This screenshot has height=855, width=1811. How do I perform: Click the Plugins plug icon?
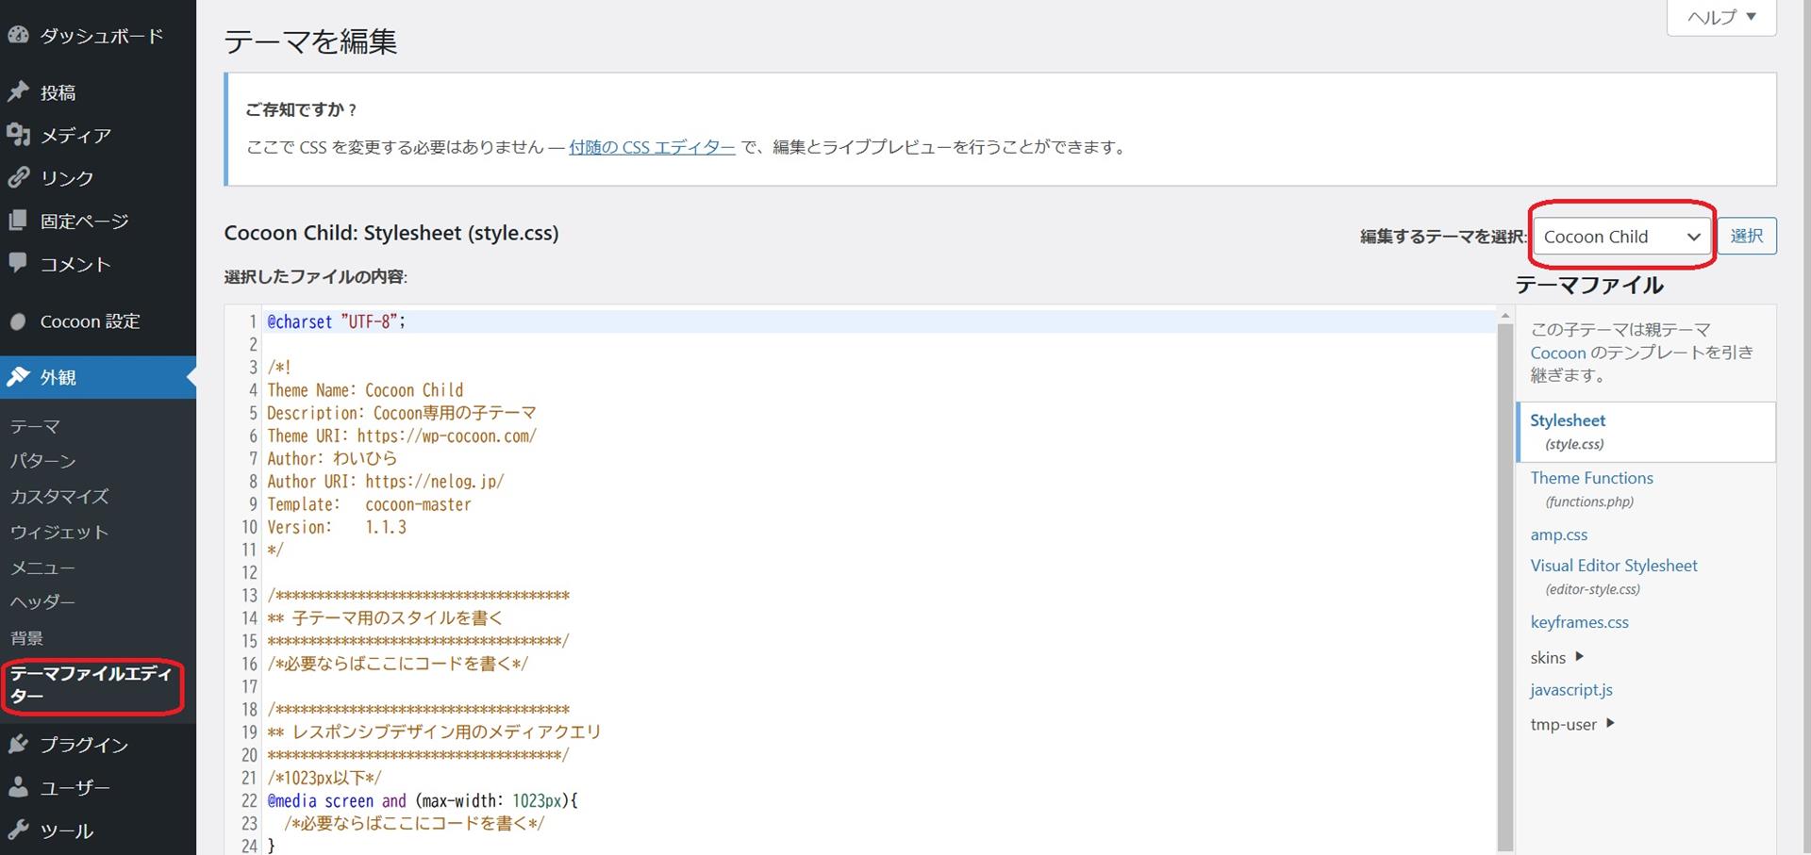click(x=18, y=745)
